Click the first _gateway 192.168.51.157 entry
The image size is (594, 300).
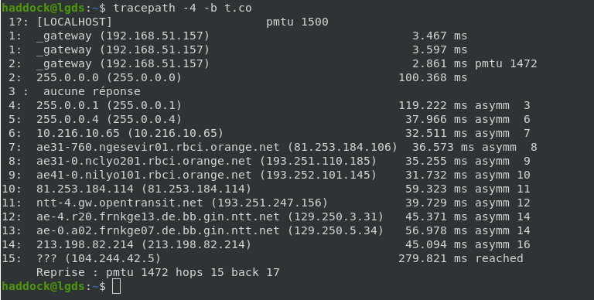coord(123,36)
